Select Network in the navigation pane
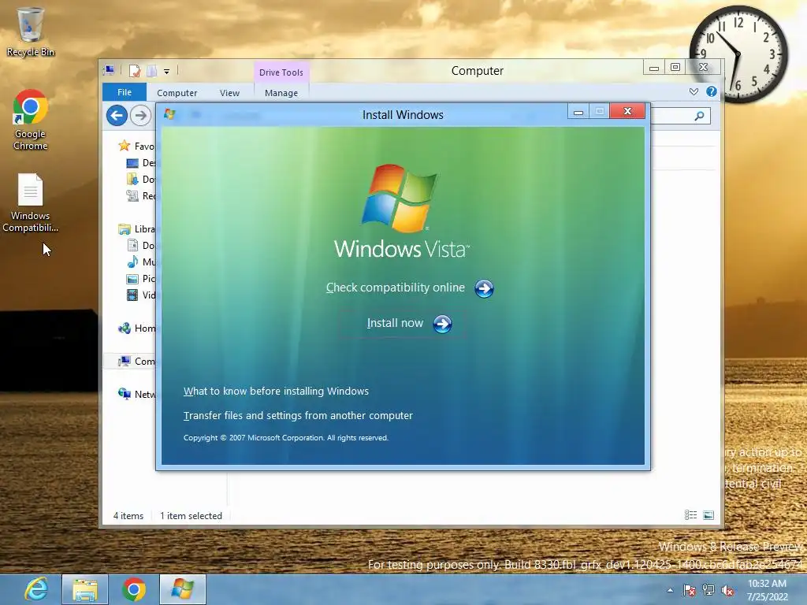The width and height of the screenshot is (807, 605). [136, 394]
